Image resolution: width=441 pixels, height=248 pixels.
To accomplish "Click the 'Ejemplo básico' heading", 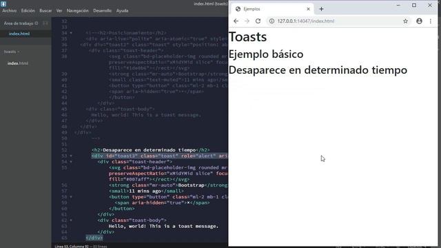I will pyautogui.click(x=266, y=54).
